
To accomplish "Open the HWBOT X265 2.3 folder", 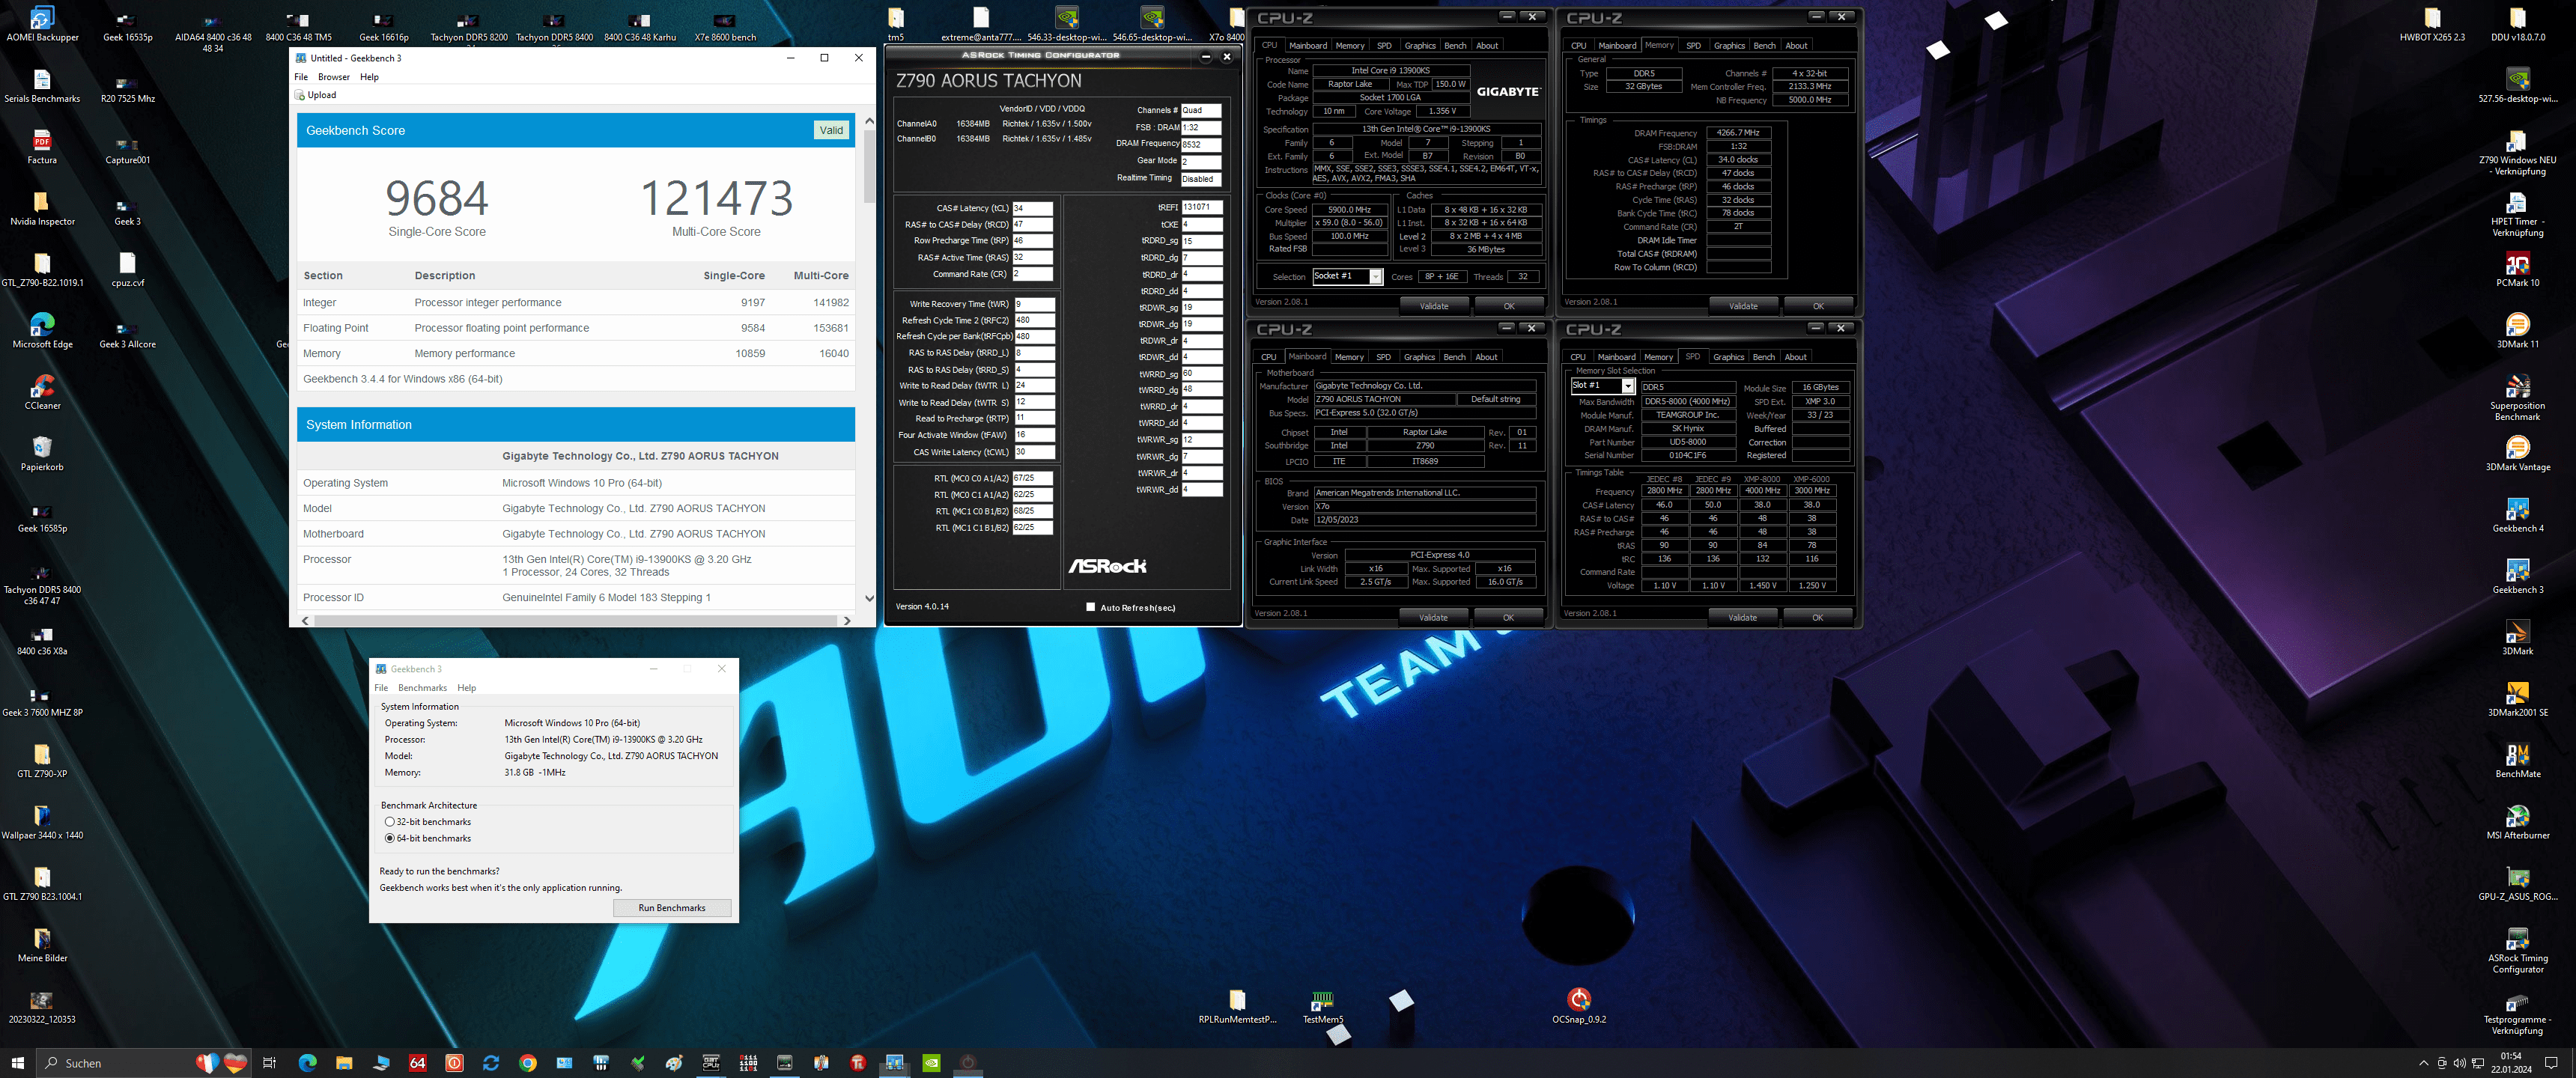I will [2431, 24].
